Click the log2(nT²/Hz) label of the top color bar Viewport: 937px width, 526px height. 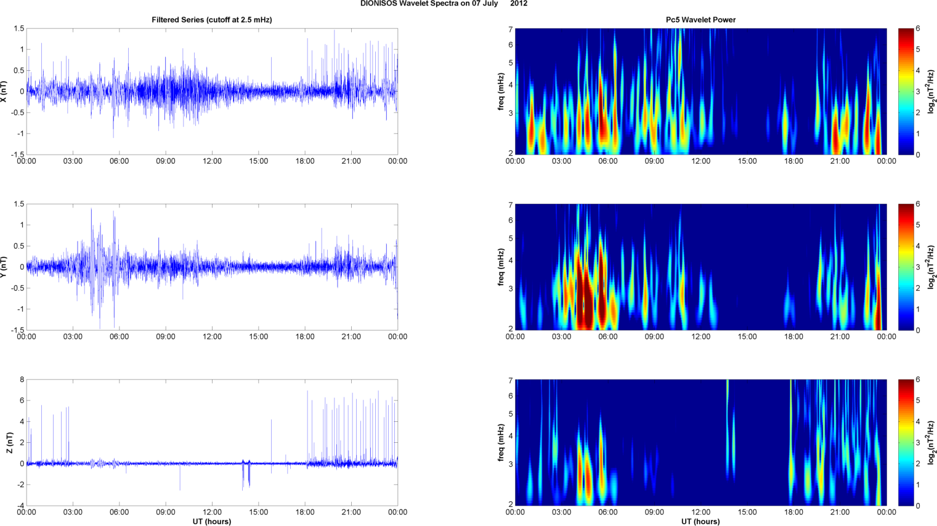click(x=931, y=92)
